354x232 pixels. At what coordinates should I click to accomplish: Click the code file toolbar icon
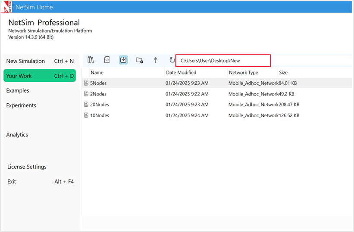[x=107, y=60]
